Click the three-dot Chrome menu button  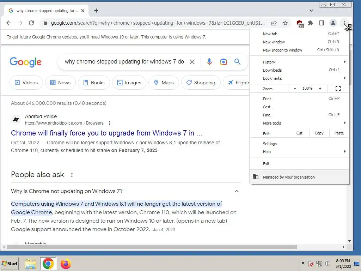coord(344,23)
